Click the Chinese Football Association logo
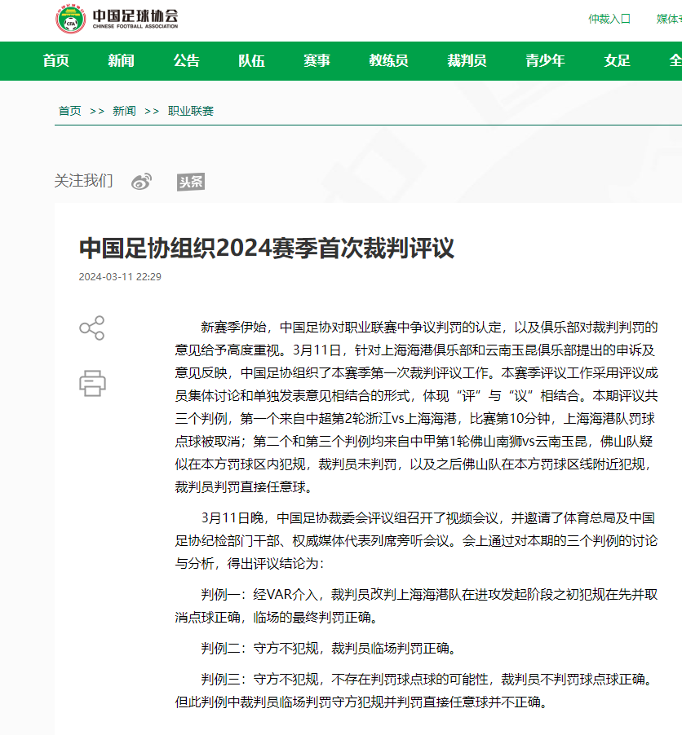Screen dimensions: 682x735 (117, 19)
